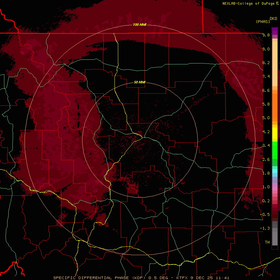Image resolution: width=280 pixels, height=280 pixels.
Task: Click the 3.4 legend value
Action: click(266, 146)
